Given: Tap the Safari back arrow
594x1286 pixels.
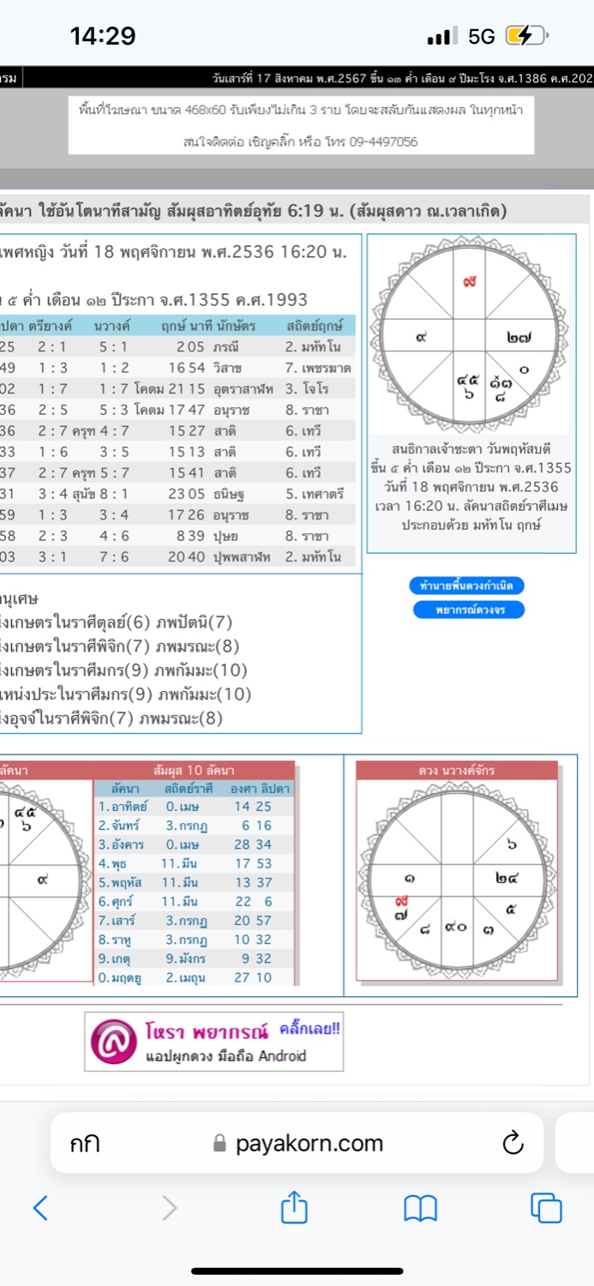Looking at the screenshot, I should [40, 1208].
